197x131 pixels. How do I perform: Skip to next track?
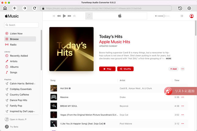click(x=69, y=16)
